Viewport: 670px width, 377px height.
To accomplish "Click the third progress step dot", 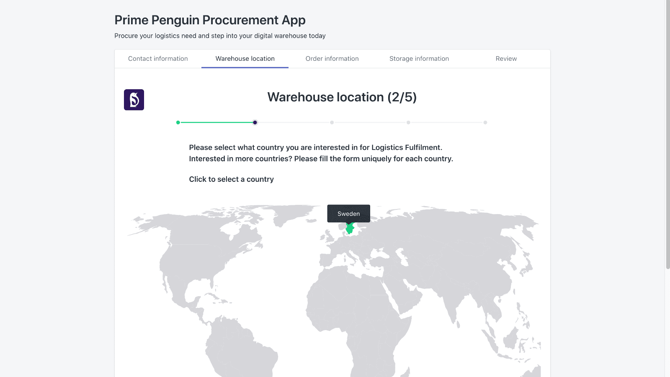I will (332, 122).
